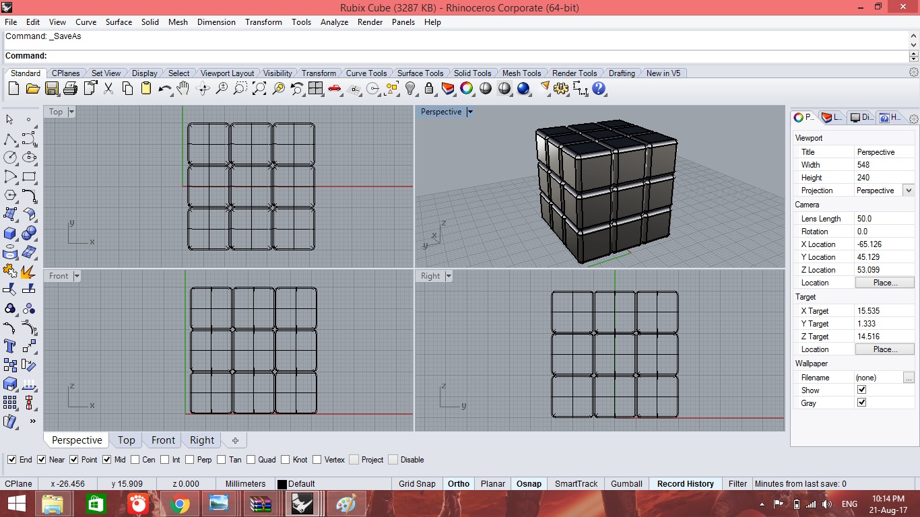Image resolution: width=920 pixels, height=517 pixels.
Task: Open Help via the question mark icon
Action: pos(599,88)
